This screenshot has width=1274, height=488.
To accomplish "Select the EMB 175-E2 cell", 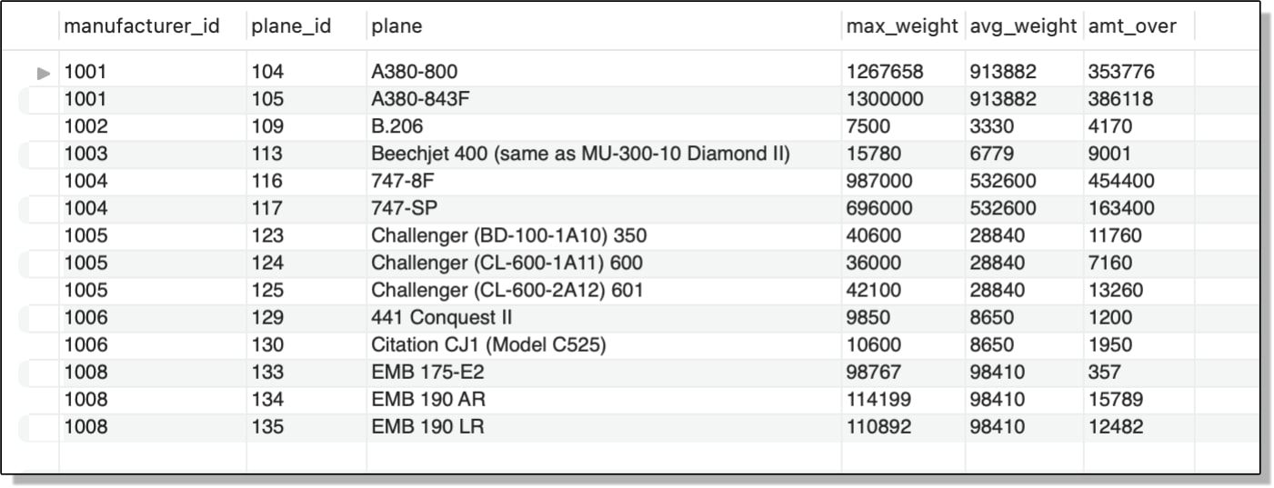I will click(x=604, y=372).
